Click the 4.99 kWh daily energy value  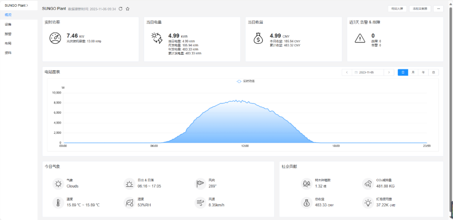pos(178,36)
